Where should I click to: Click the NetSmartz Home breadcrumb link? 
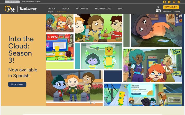pyautogui.click(x=62, y=12)
